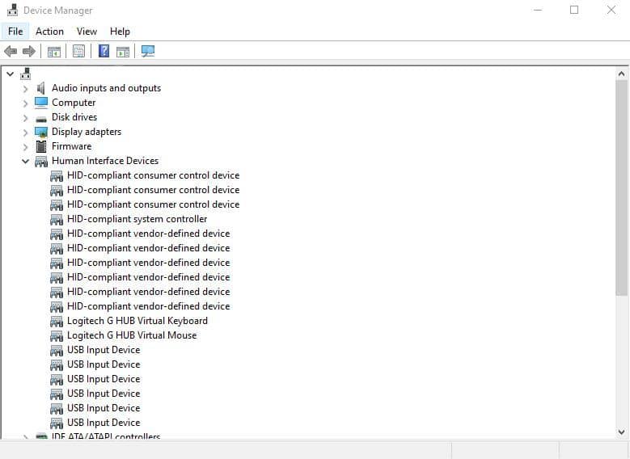Select the root computer node icon
The height and width of the screenshot is (459, 630).
click(26, 74)
